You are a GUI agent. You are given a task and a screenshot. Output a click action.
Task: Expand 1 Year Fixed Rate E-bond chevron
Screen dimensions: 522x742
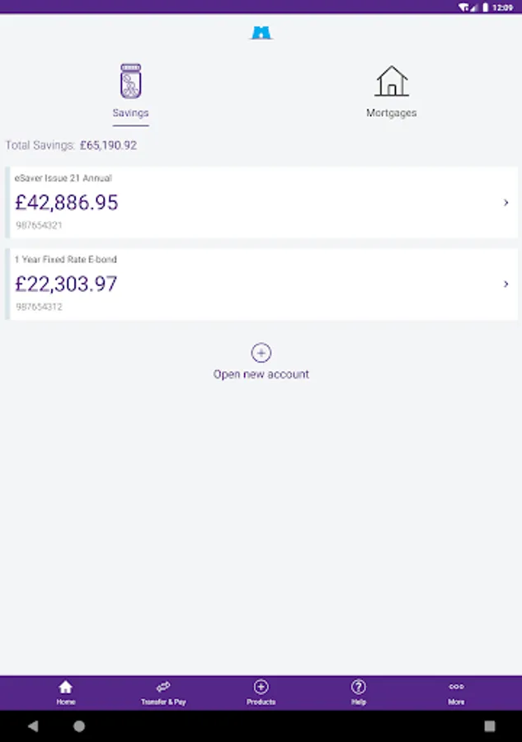(506, 284)
